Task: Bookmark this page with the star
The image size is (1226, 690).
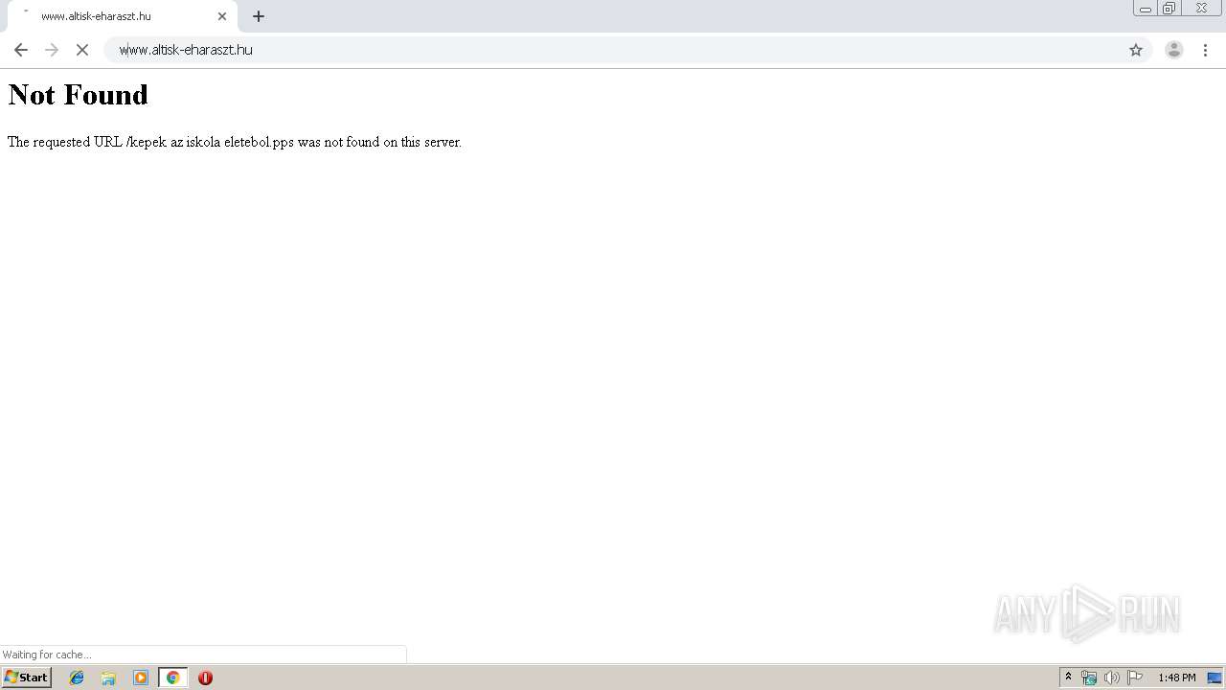Action: pyautogui.click(x=1136, y=50)
